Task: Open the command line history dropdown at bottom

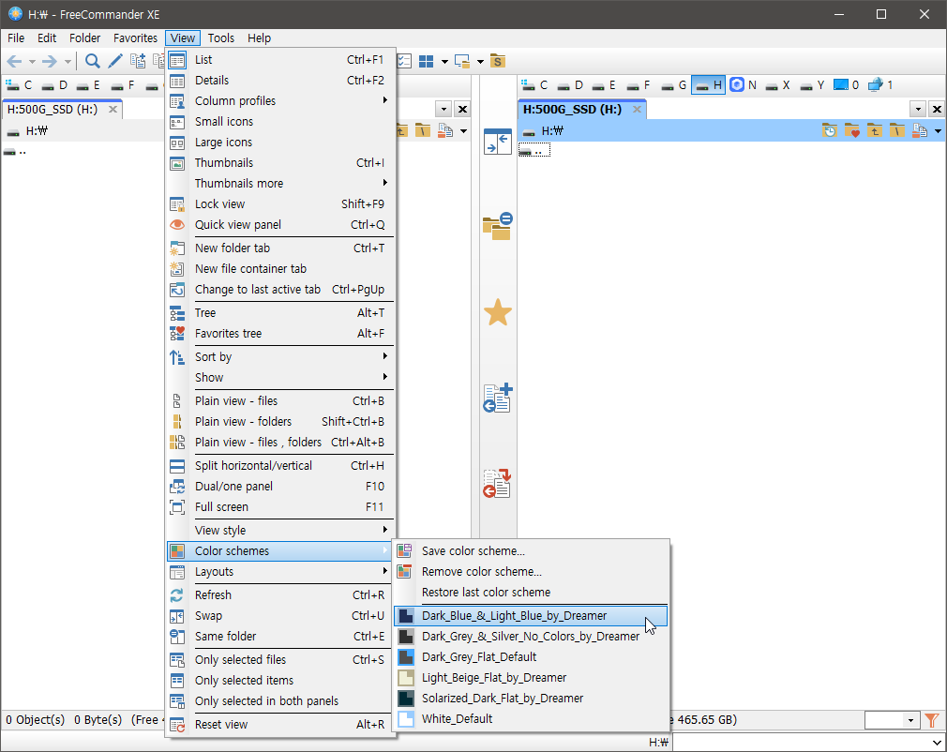Action: [937, 743]
